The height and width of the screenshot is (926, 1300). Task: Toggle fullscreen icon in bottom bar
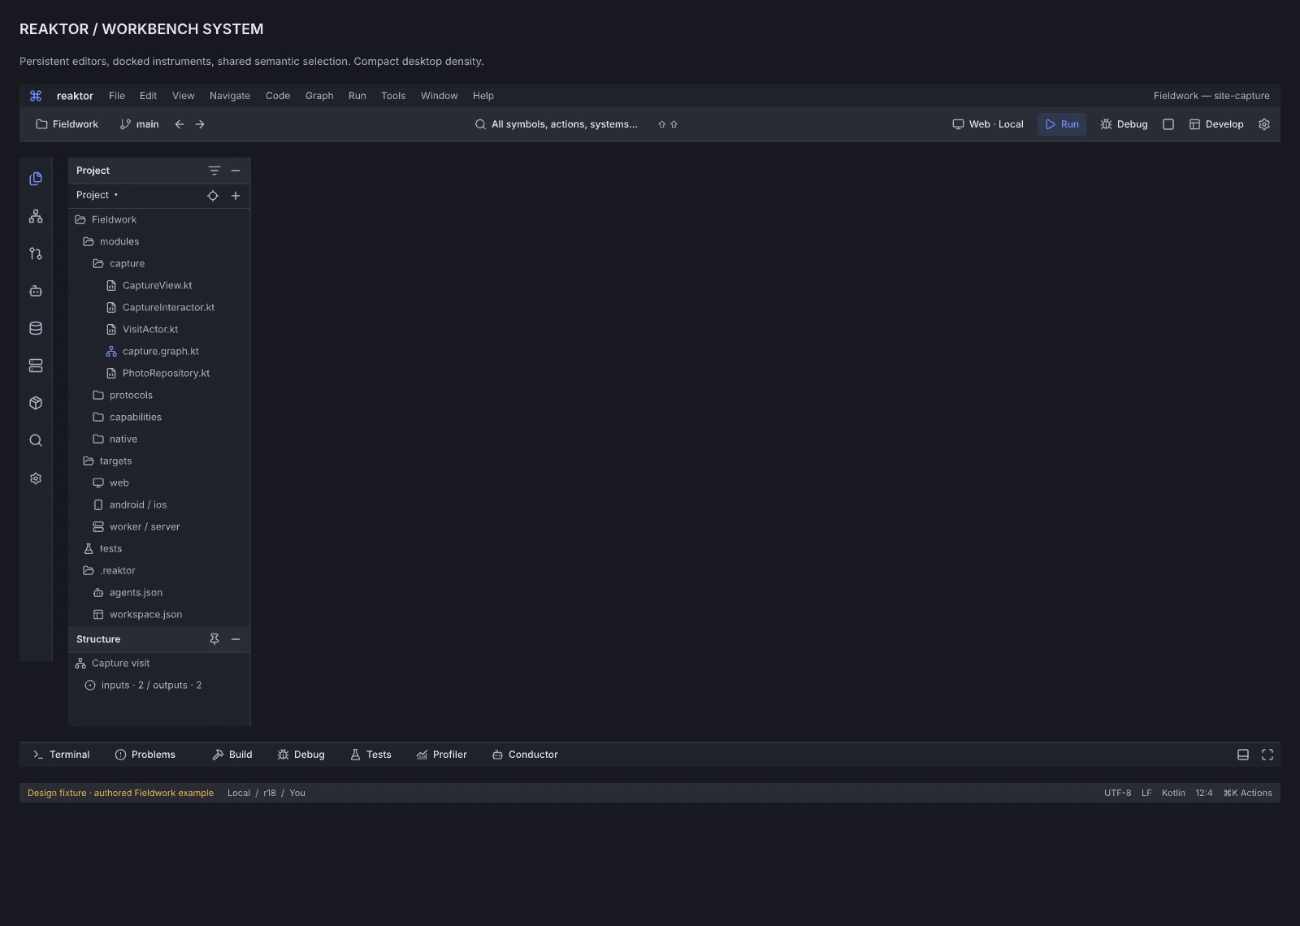coord(1267,755)
